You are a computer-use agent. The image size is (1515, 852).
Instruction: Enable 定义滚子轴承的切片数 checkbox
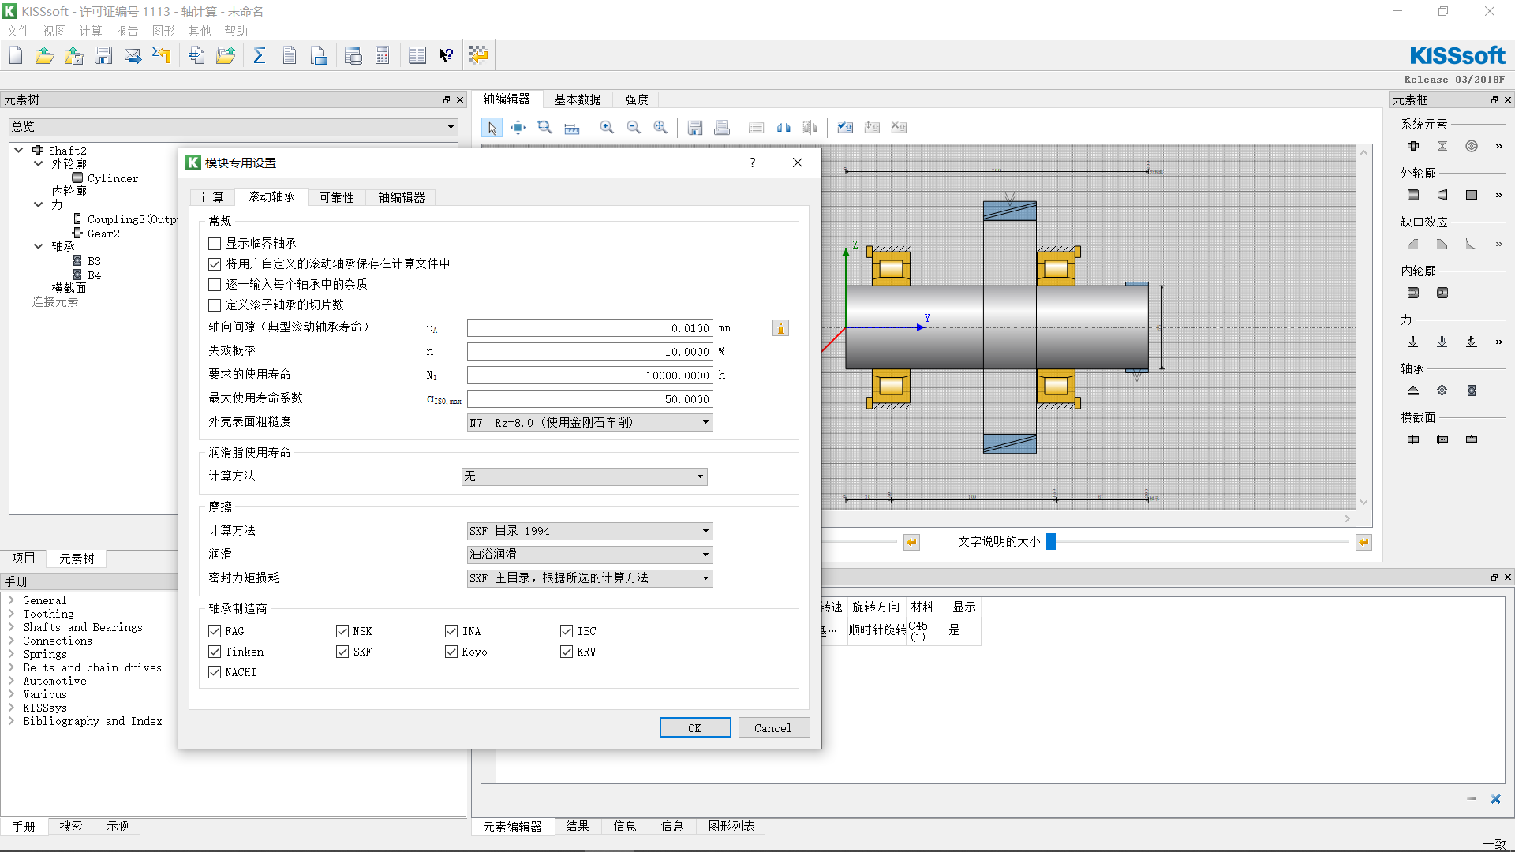215,305
